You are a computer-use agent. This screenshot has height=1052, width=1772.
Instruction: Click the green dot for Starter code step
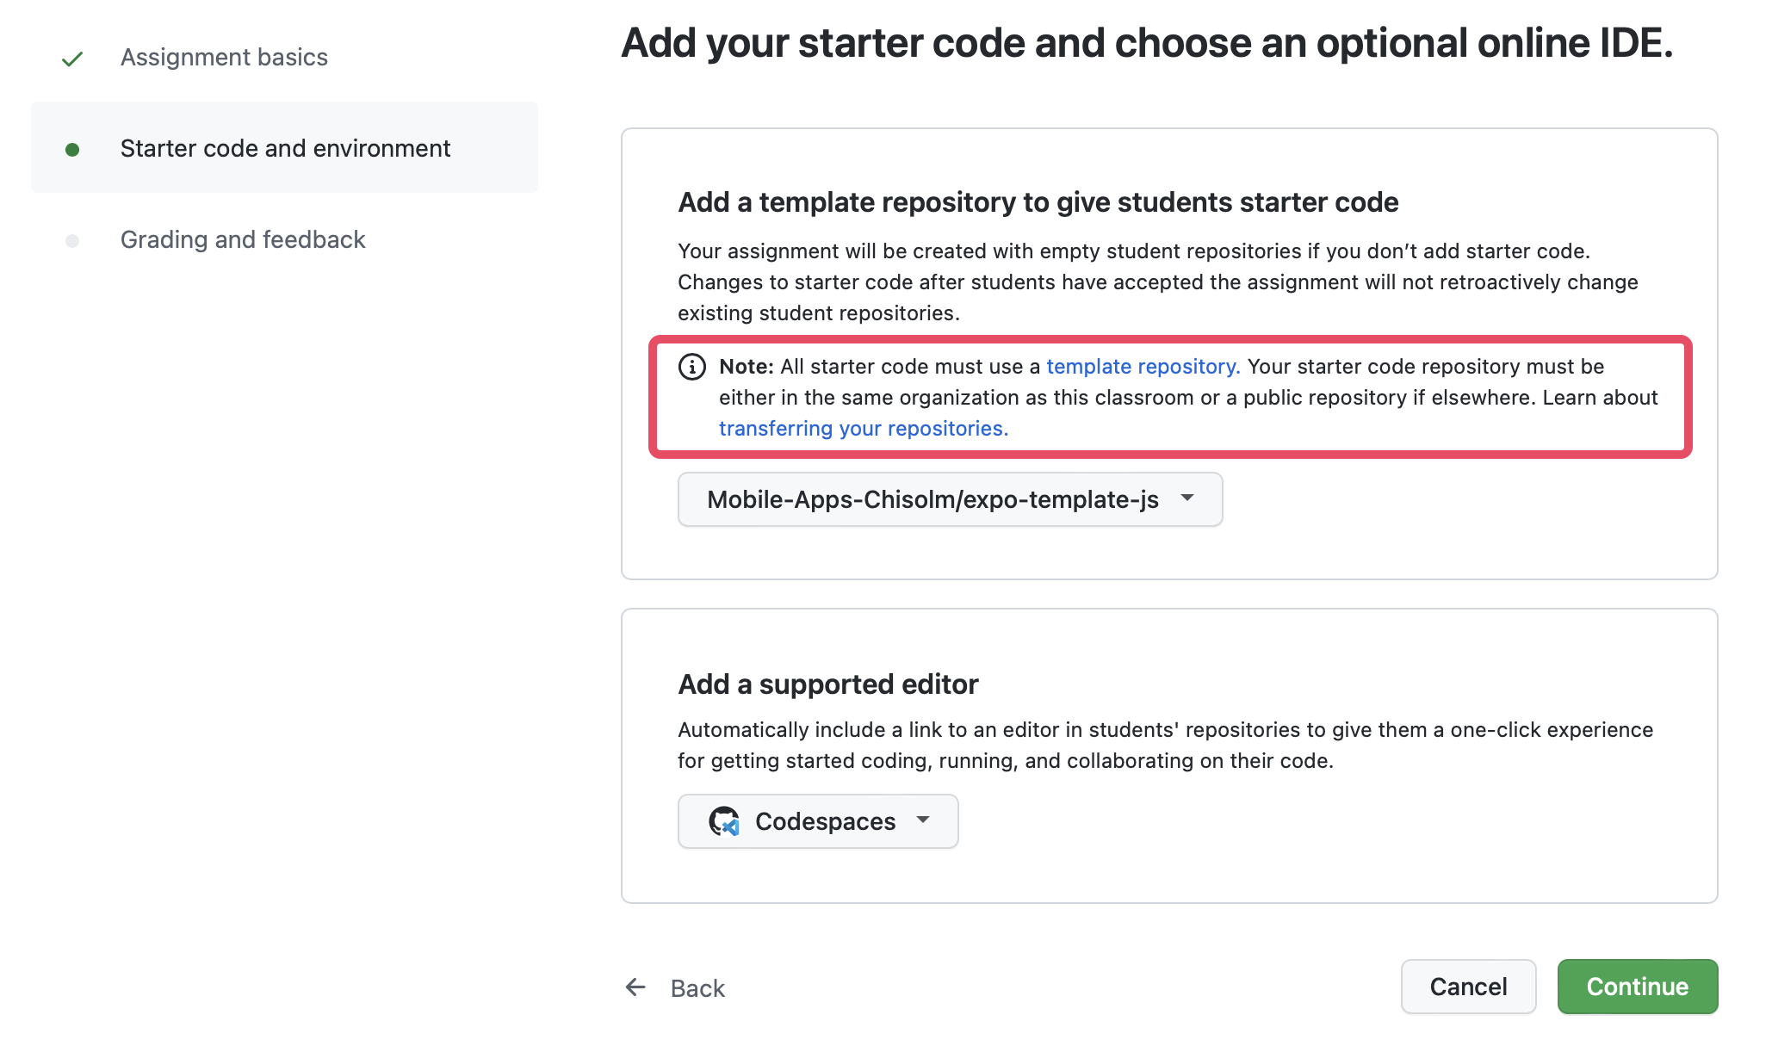click(72, 150)
